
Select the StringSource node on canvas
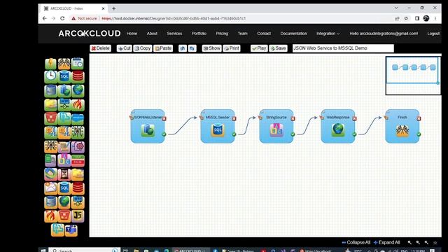click(x=276, y=126)
